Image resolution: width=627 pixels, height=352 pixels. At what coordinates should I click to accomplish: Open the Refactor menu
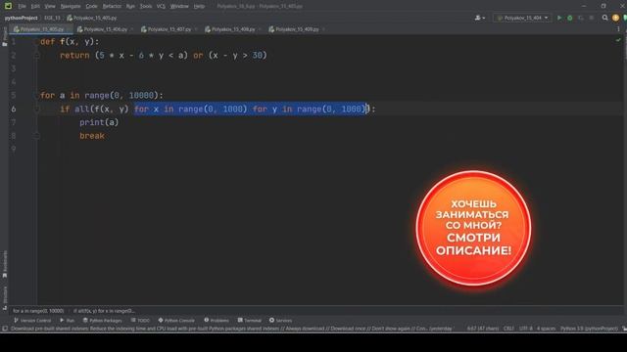[x=112, y=6]
